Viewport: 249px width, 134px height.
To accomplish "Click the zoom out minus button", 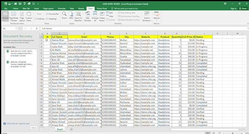I will point(224,133).
